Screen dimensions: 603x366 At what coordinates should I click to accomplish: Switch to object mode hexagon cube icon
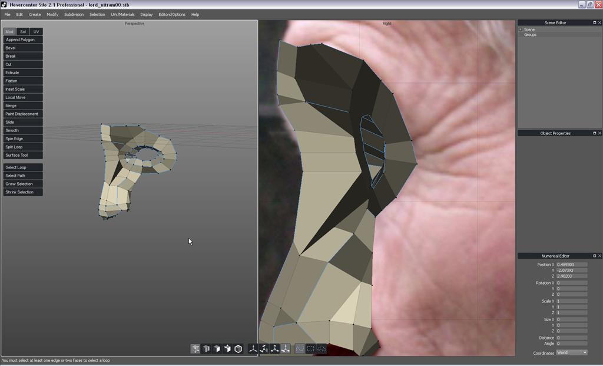point(238,349)
